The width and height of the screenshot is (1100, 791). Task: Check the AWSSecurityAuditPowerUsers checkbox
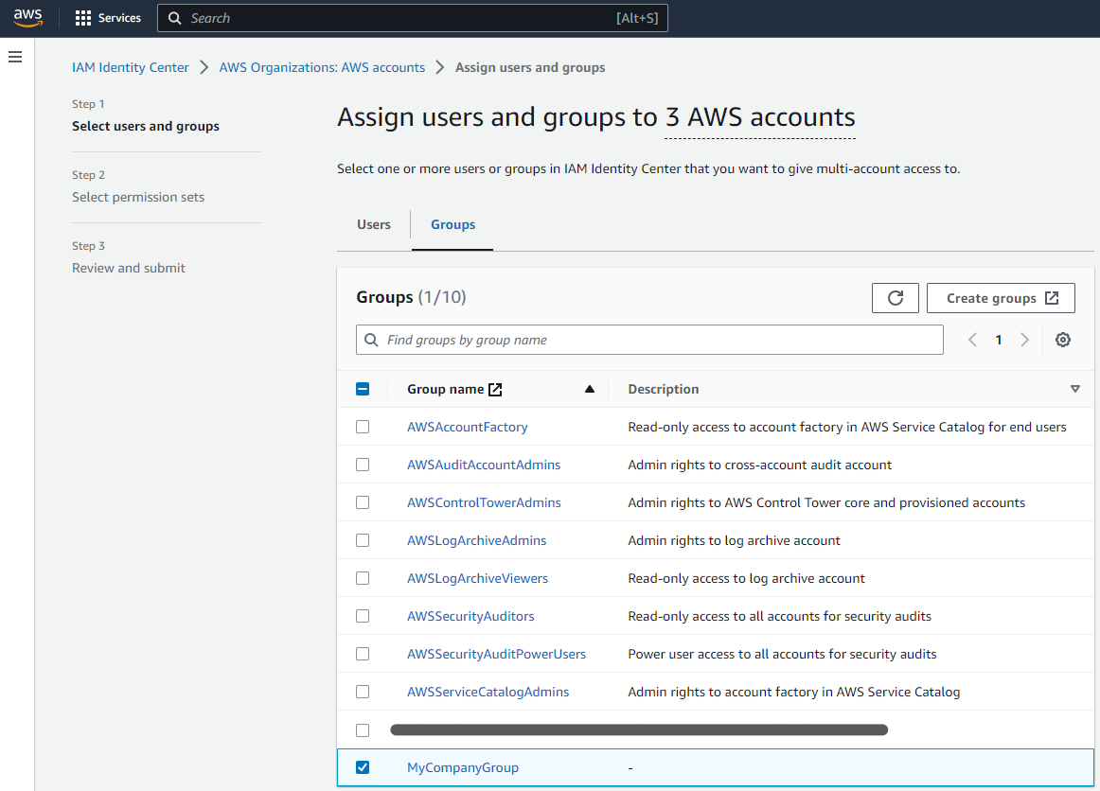363,654
